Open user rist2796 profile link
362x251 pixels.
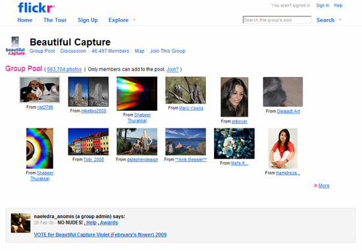tap(45, 107)
